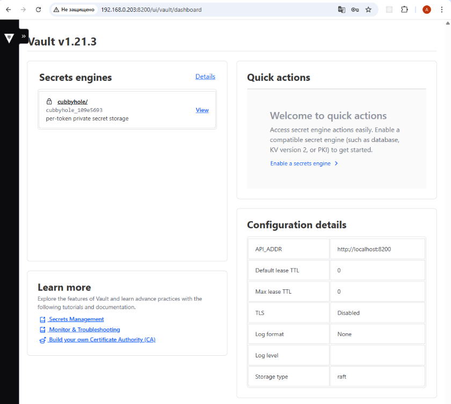Open the saved passwords key icon
Image resolution: width=451 pixels, height=404 pixels.
355,10
